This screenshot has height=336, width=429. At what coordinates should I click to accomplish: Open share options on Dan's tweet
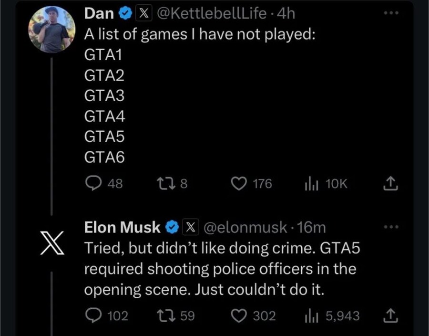[391, 184]
